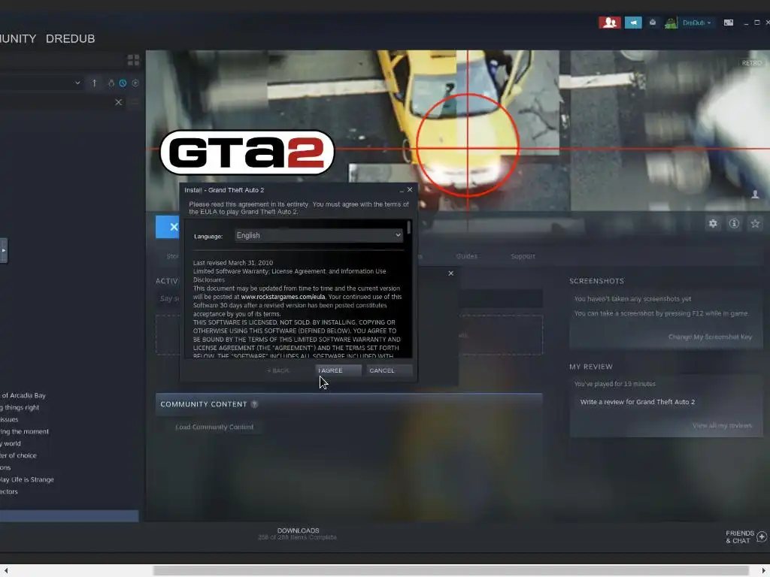The width and height of the screenshot is (770, 577).
Task: Open the blue announcements megaphone icon
Action: point(633,23)
